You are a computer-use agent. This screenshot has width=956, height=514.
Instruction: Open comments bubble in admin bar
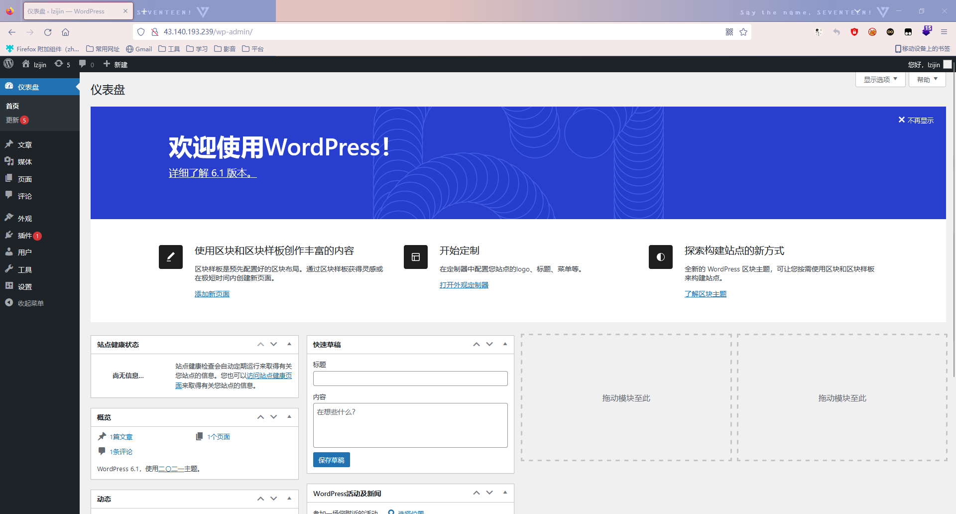[86, 64]
